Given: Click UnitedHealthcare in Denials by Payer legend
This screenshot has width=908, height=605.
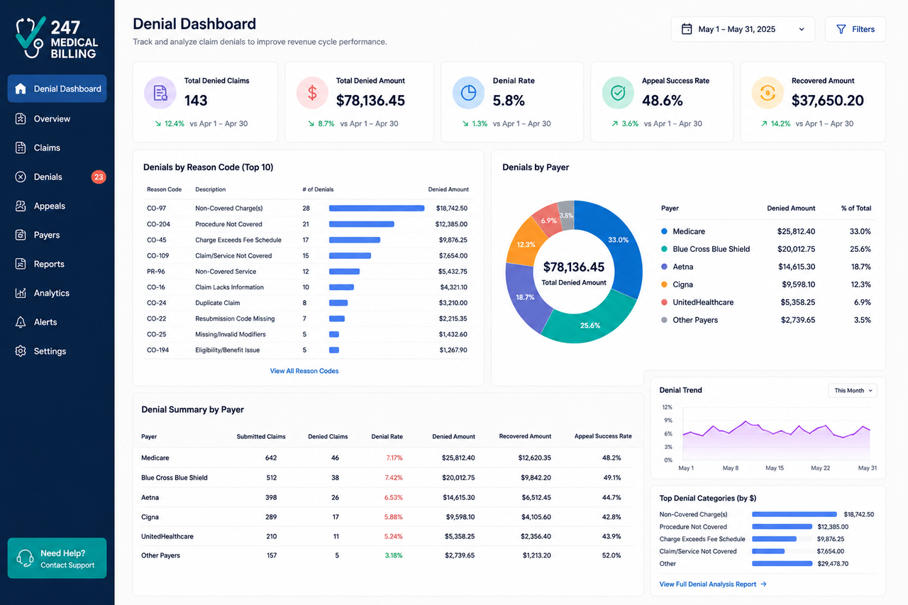Looking at the screenshot, I should click(703, 302).
